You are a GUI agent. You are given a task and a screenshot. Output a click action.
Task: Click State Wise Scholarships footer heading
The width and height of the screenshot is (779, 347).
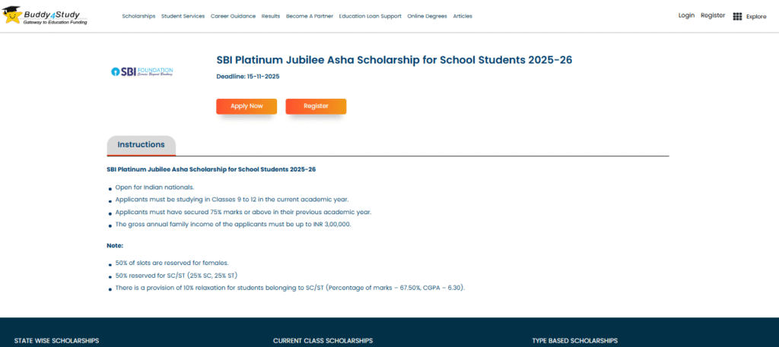point(56,341)
